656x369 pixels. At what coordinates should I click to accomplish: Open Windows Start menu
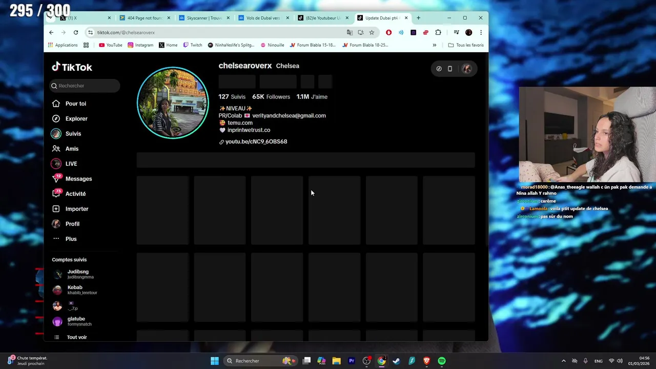(215, 361)
